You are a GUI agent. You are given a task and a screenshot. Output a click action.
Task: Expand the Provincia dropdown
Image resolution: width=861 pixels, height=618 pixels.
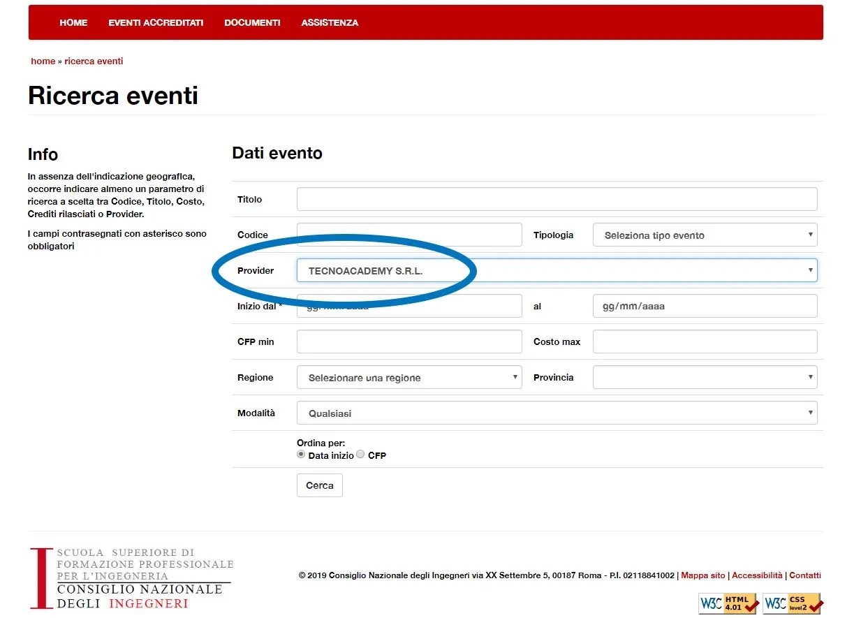pyautogui.click(x=705, y=377)
